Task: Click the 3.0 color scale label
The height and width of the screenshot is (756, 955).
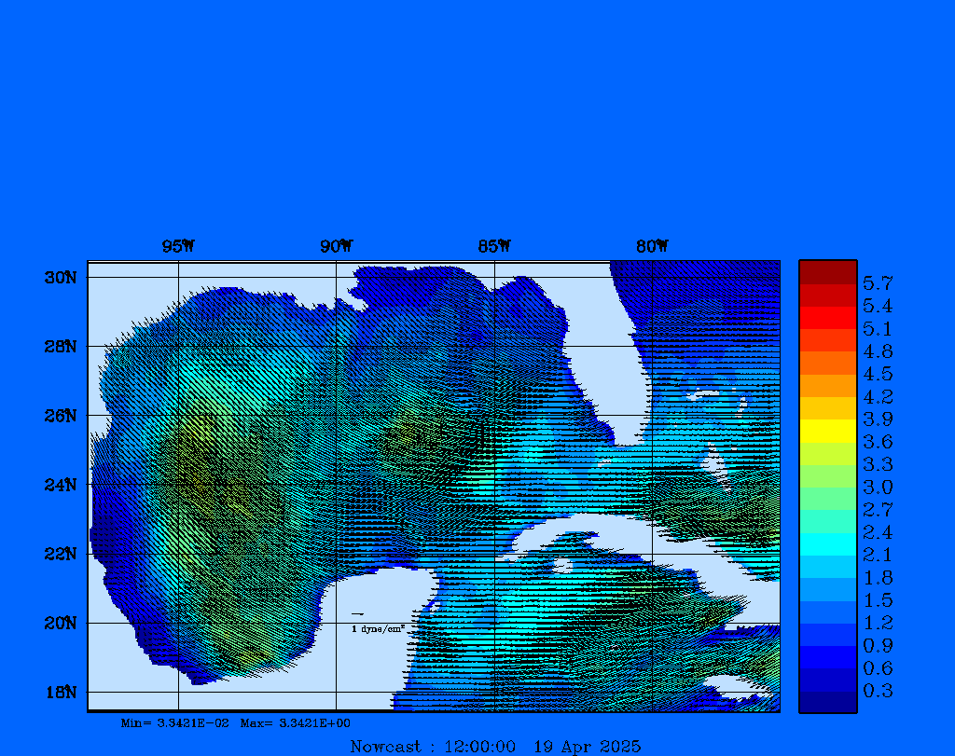Action: point(878,487)
